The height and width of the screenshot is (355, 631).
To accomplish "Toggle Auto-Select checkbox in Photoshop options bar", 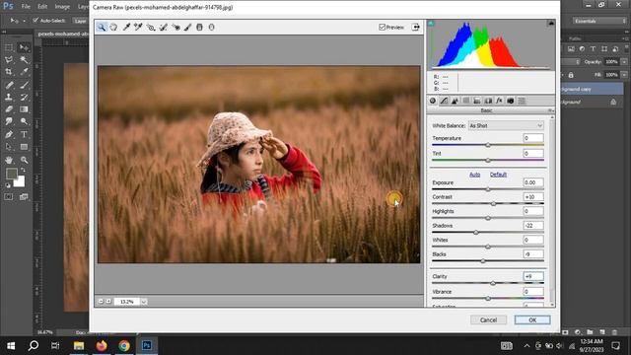I will [35, 20].
